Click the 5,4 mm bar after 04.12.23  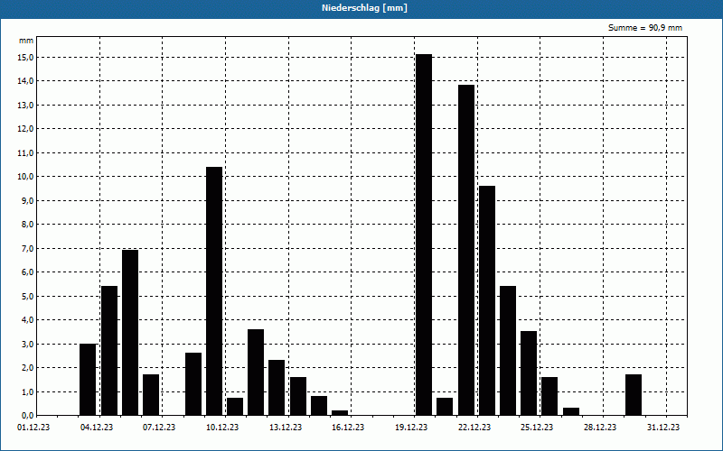[109, 351]
